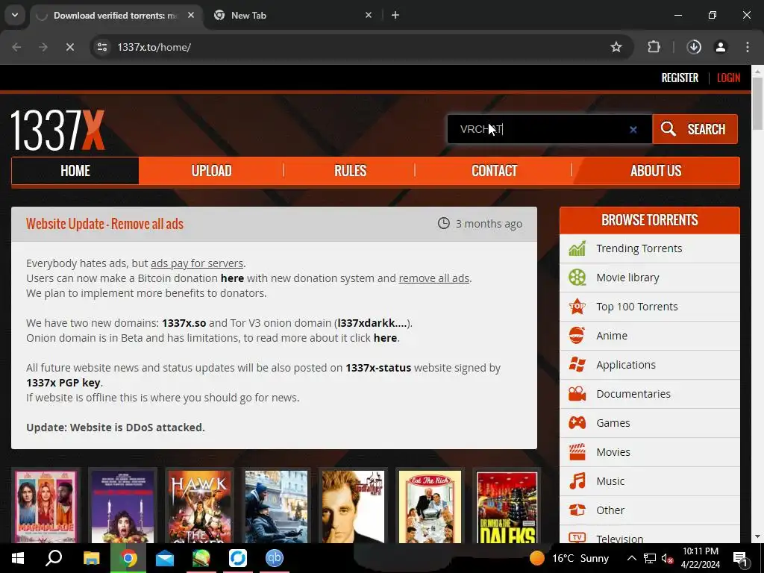Stop page loading in browser toolbar
The image size is (764, 573).
tap(69, 47)
